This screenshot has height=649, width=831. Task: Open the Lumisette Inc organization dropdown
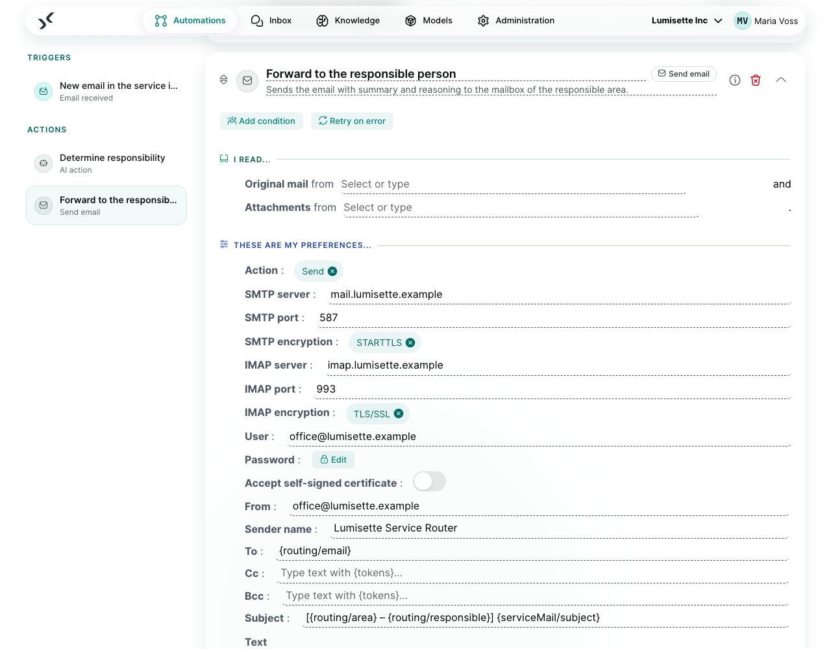pyautogui.click(x=687, y=21)
